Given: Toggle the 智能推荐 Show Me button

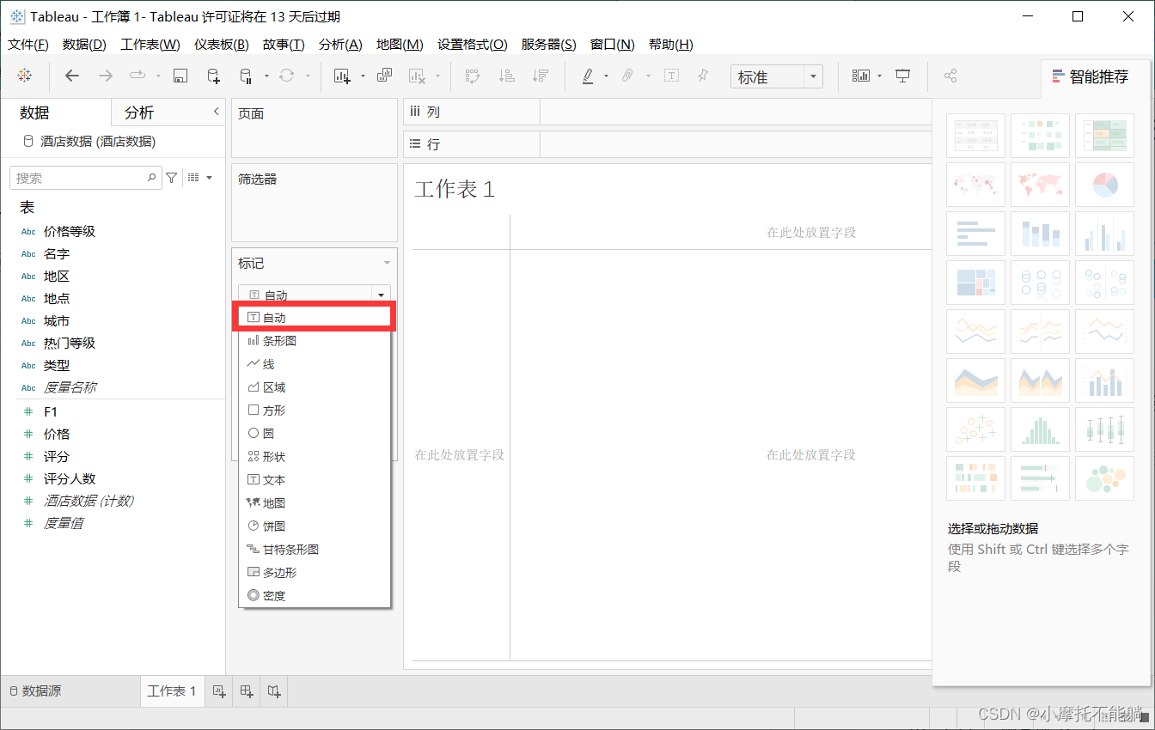Looking at the screenshot, I should pyautogui.click(x=1095, y=77).
